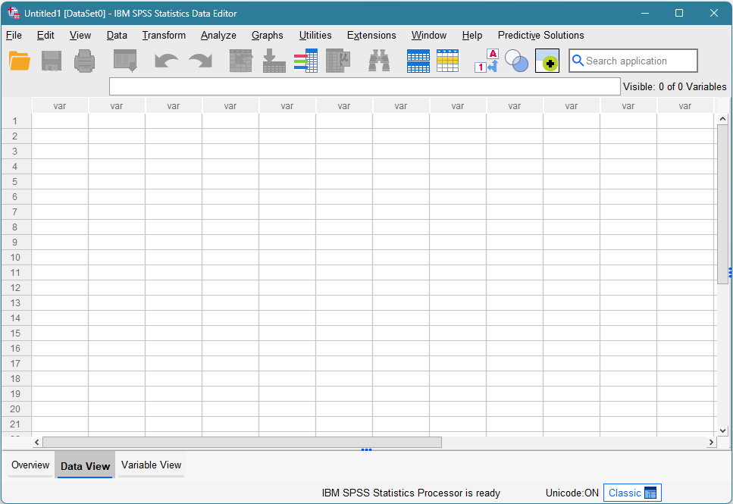Click the "Unicode:ON" status indicator
Viewport: 733px width, 504px height.
[572, 493]
